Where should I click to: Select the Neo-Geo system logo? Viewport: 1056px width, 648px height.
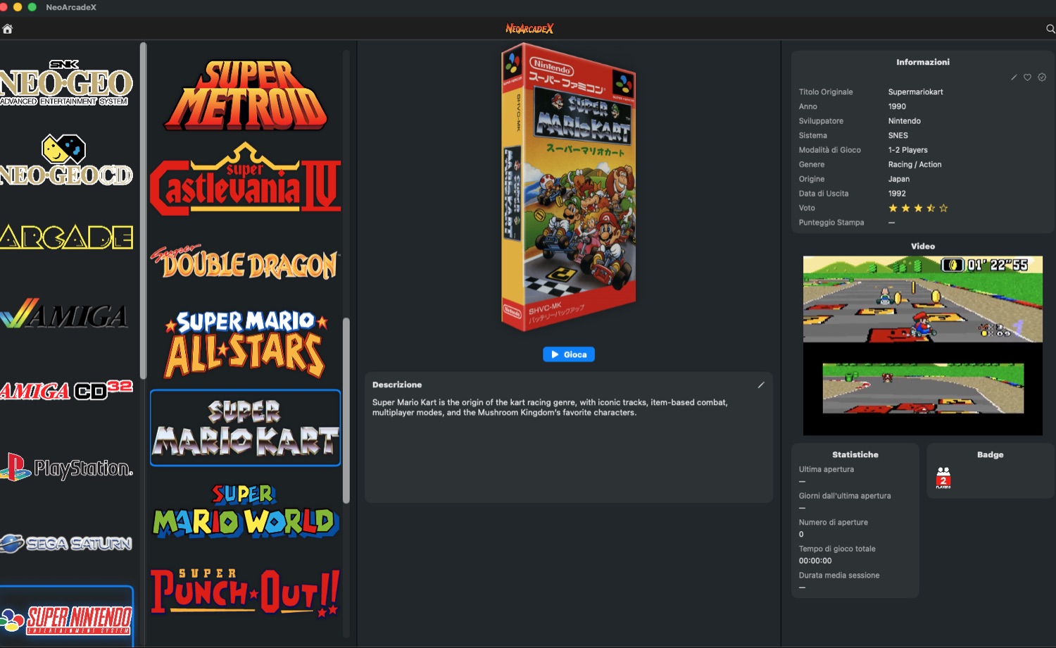[66, 83]
